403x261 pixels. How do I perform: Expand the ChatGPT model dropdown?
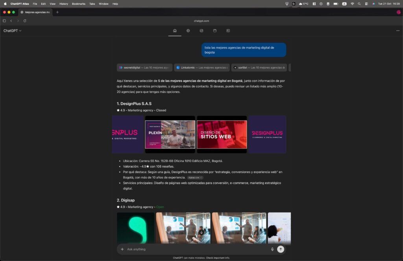13,31
